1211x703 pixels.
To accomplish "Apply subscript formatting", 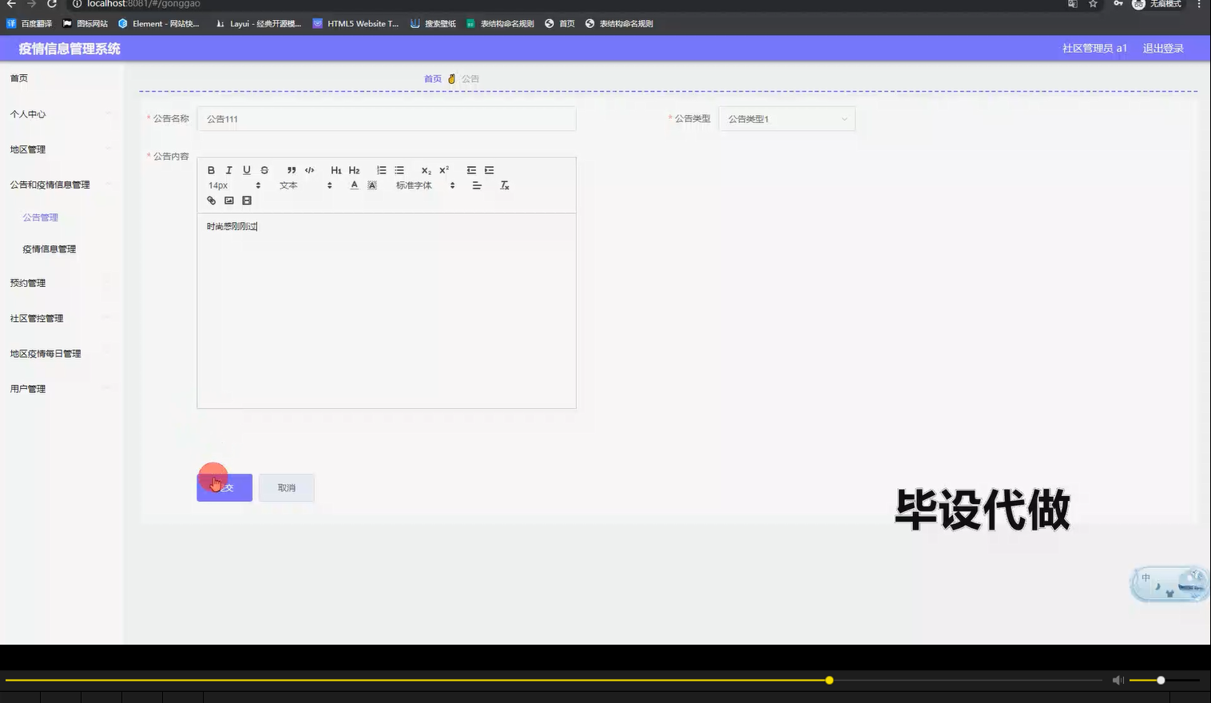I will pos(425,169).
